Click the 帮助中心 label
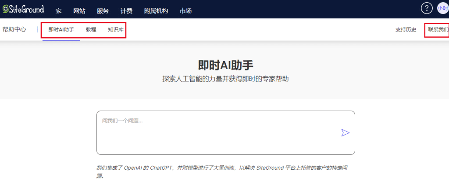The width and height of the screenshot is (449, 181). point(14,29)
